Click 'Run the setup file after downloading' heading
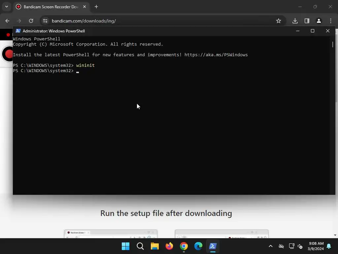This screenshot has width=338, height=254. point(166,213)
